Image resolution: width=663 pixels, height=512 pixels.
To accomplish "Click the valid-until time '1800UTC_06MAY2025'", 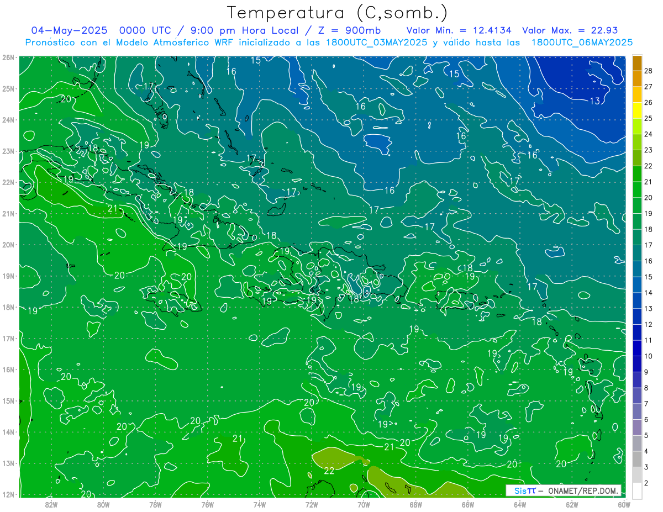I will tap(582, 43).
